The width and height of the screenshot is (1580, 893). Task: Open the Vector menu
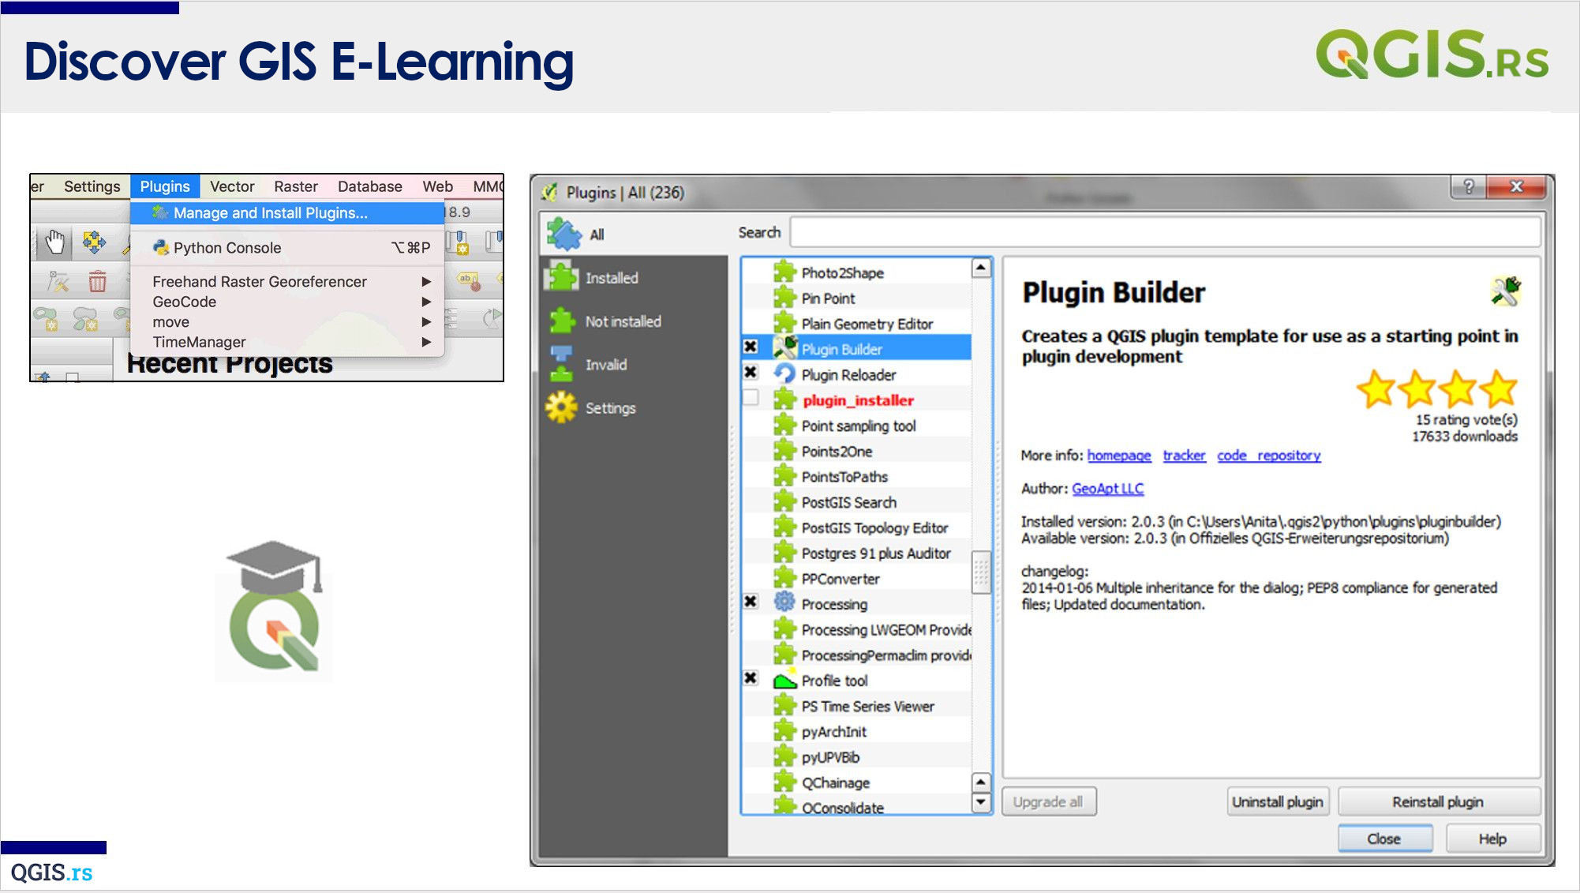pos(232,186)
